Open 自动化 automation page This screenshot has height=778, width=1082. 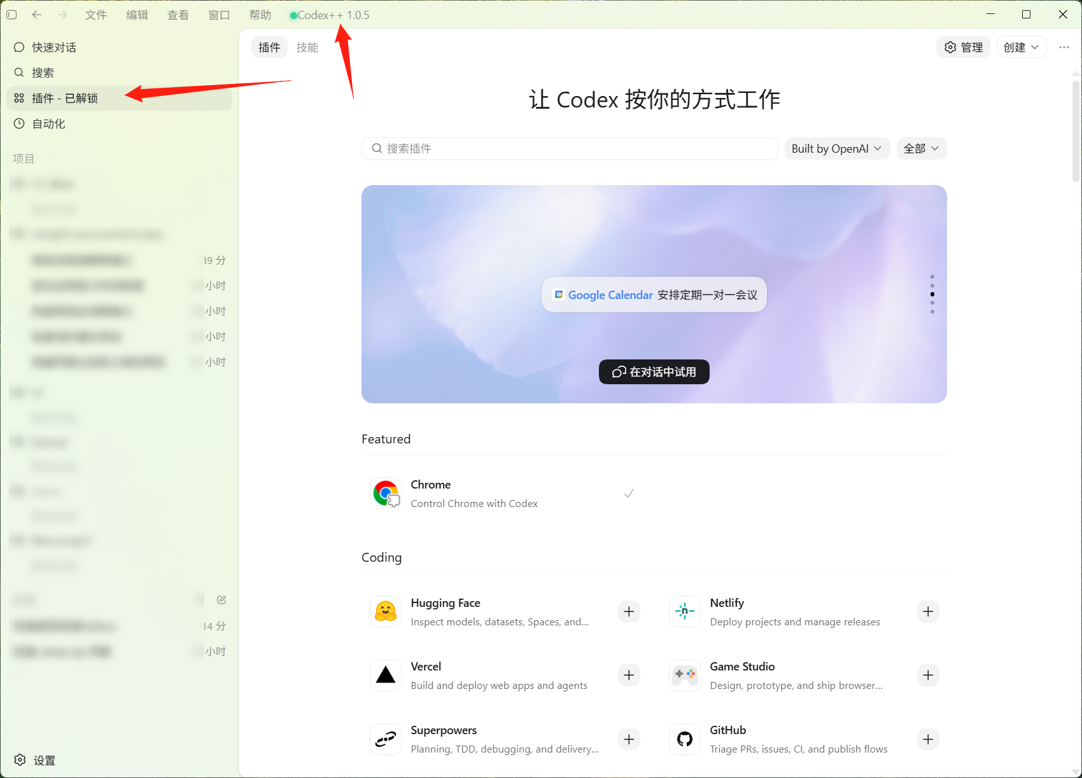click(x=120, y=123)
